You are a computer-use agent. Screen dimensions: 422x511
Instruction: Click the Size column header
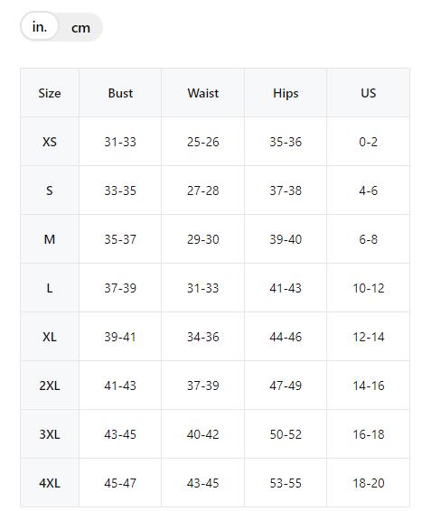tap(50, 93)
